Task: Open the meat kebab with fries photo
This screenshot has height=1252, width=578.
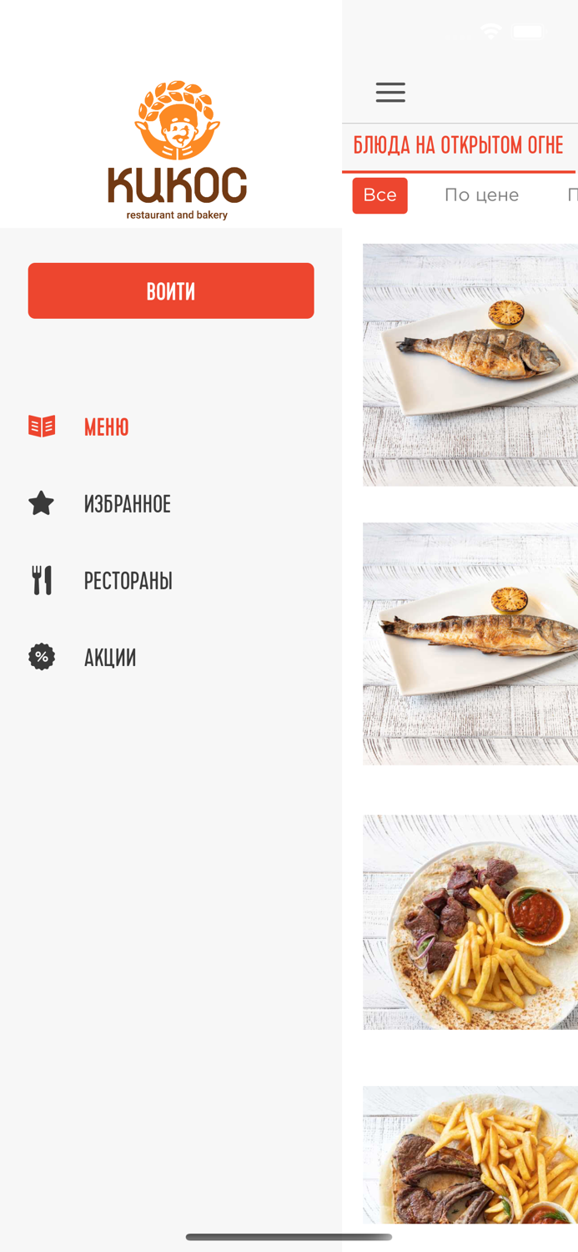Action: point(470,922)
